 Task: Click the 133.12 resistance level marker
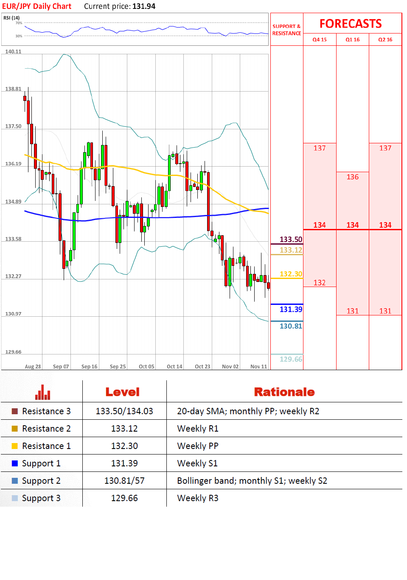[291, 250]
